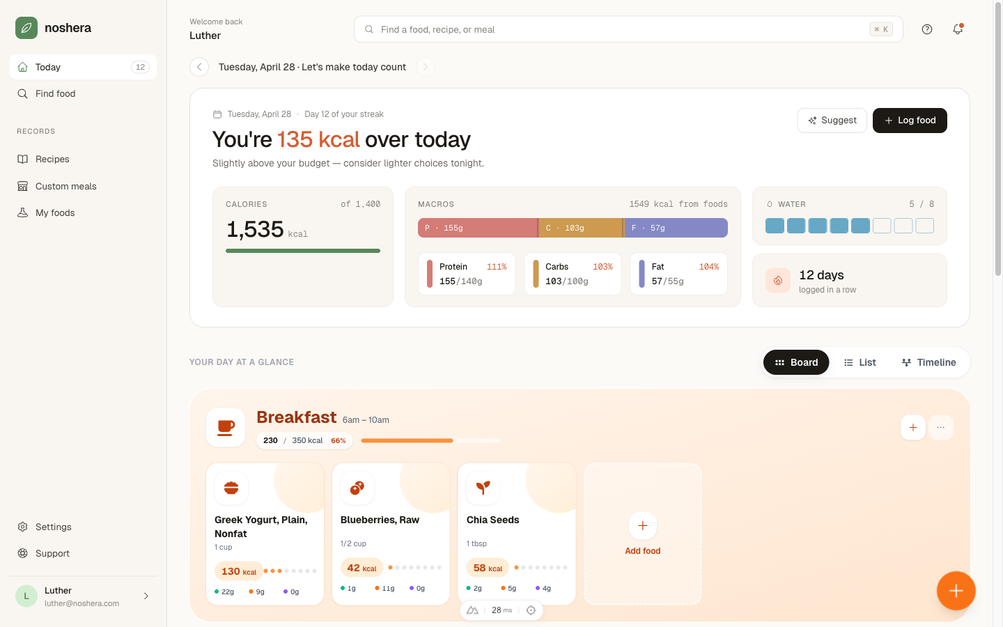
Task: Focus the food search field
Action: click(x=628, y=29)
